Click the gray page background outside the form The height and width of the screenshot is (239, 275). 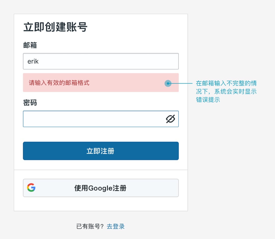(x=229, y=165)
